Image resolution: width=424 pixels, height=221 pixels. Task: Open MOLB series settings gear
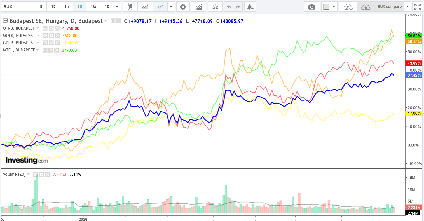click(x=51, y=36)
